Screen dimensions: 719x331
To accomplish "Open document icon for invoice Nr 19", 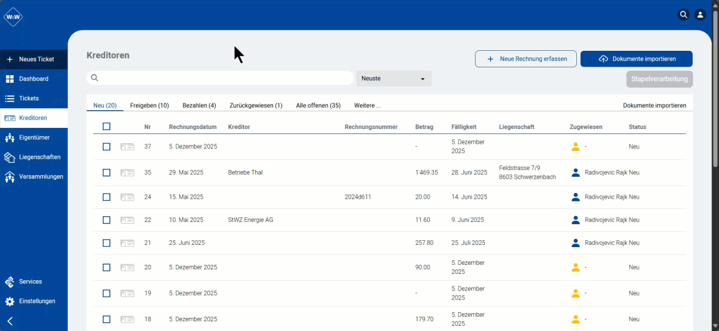I will 127,293.
